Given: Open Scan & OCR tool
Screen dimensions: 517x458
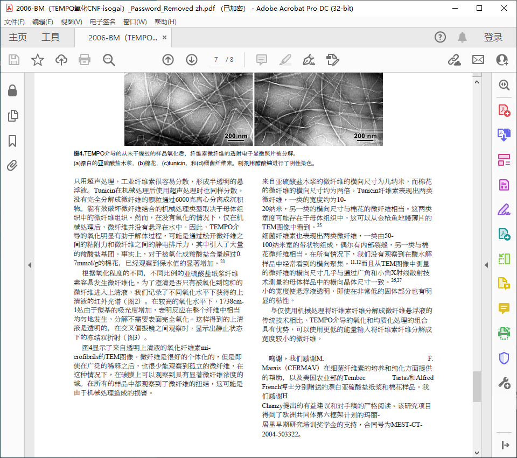Looking at the screenshot, I should tap(504, 333).
